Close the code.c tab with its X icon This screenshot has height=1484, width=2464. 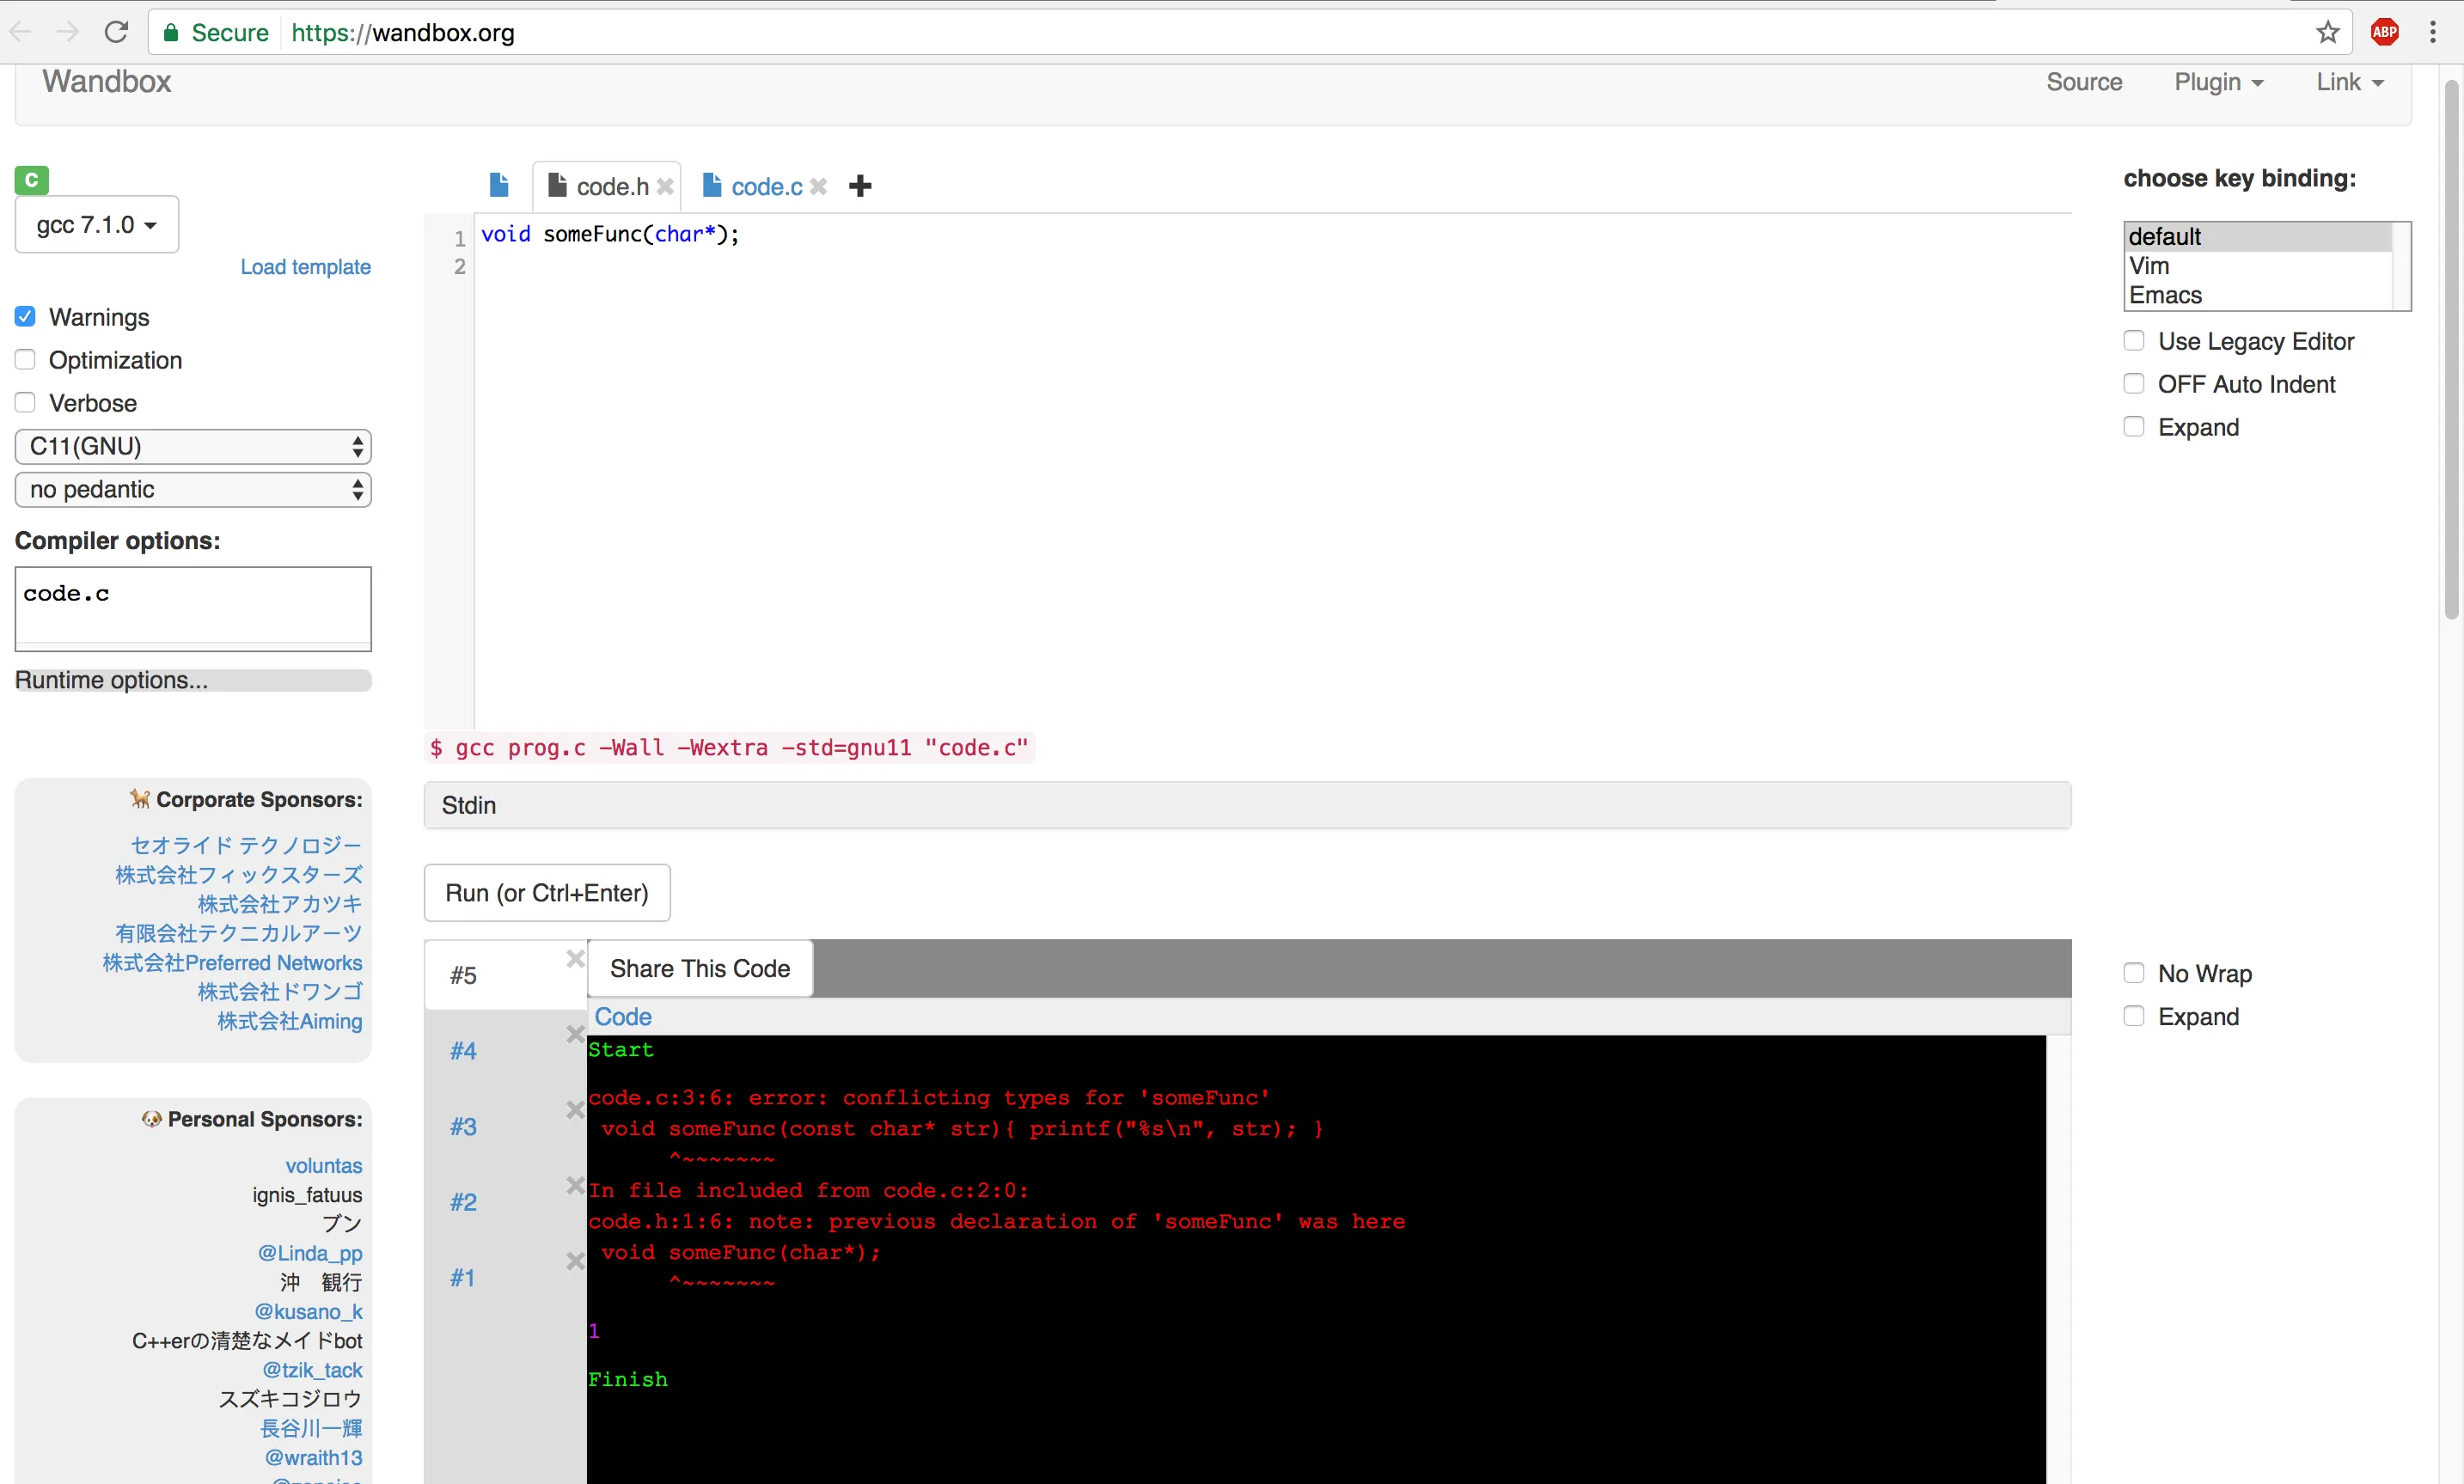pos(818,187)
